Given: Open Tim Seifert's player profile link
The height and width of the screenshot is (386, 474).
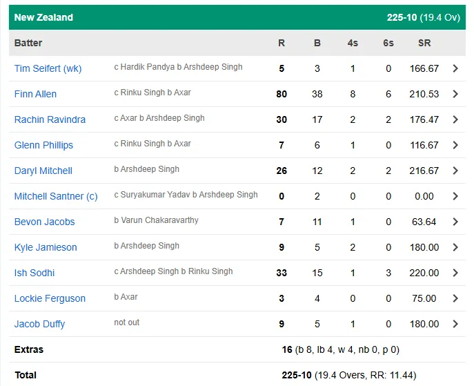Looking at the screenshot, I should click(48, 68).
